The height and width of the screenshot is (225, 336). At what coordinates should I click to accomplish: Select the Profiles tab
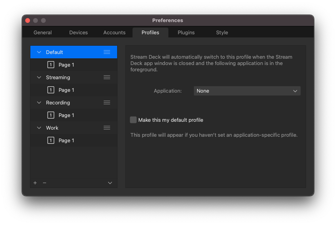[x=150, y=33]
